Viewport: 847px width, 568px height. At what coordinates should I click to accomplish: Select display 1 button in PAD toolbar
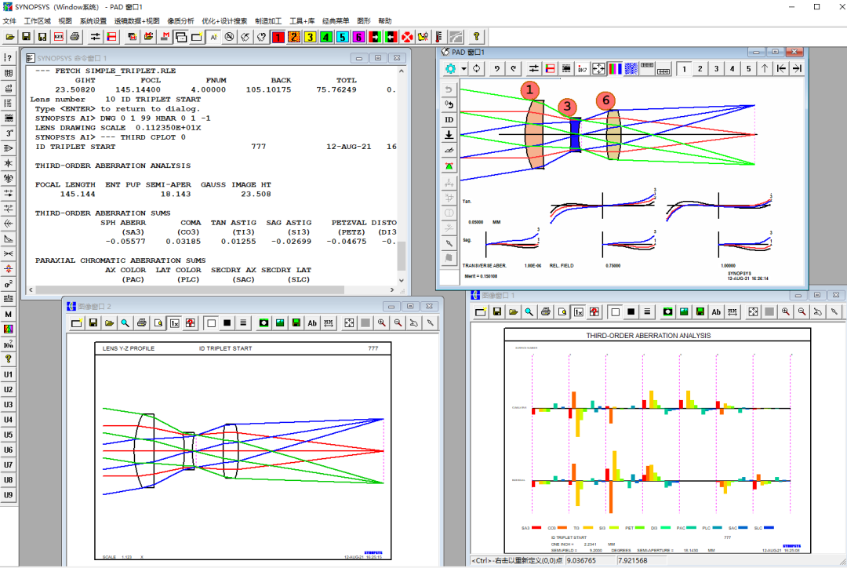click(684, 68)
